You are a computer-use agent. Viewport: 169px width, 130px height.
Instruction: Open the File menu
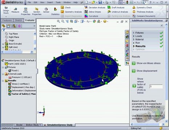29,2
